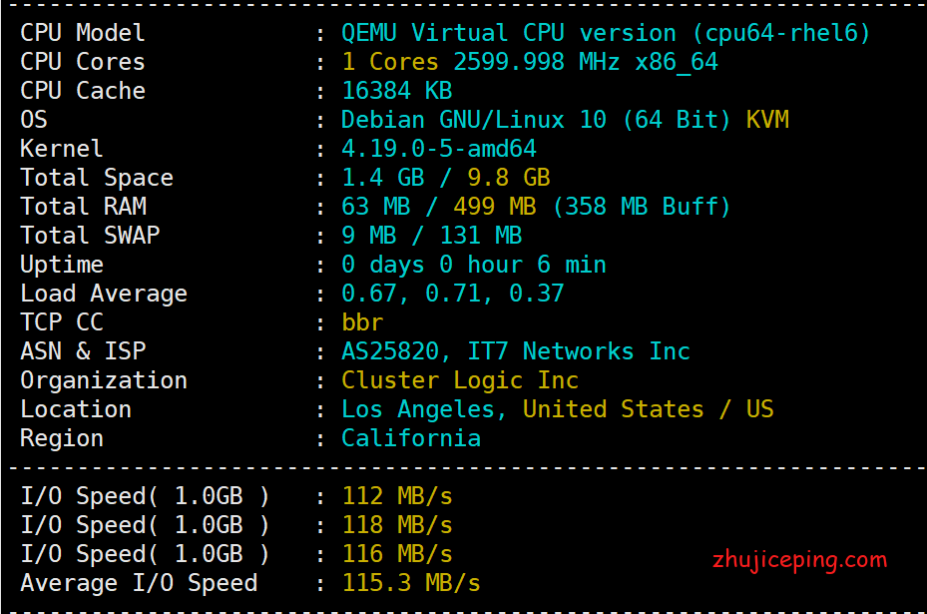The image size is (927, 614).
Task: Select 'Debian GNU/Linux 10 (64 Bit)' text
Action: point(536,120)
